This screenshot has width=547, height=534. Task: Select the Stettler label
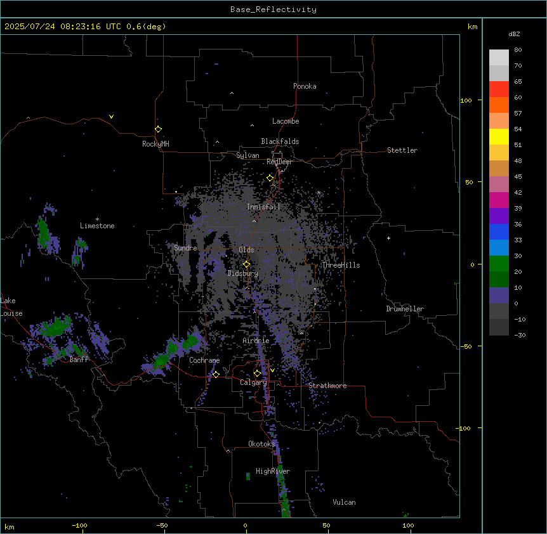402,150
